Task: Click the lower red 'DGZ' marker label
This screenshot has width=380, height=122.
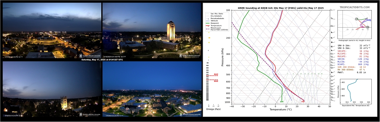Action: pyautogui.click(x=216, y=81)
